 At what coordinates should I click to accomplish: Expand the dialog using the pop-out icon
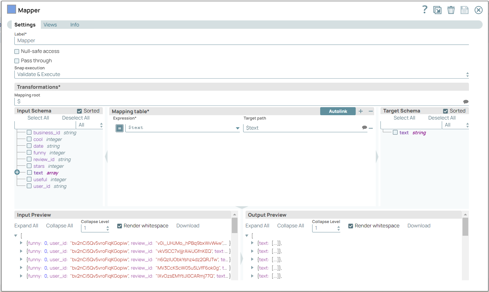pos(437,10)
